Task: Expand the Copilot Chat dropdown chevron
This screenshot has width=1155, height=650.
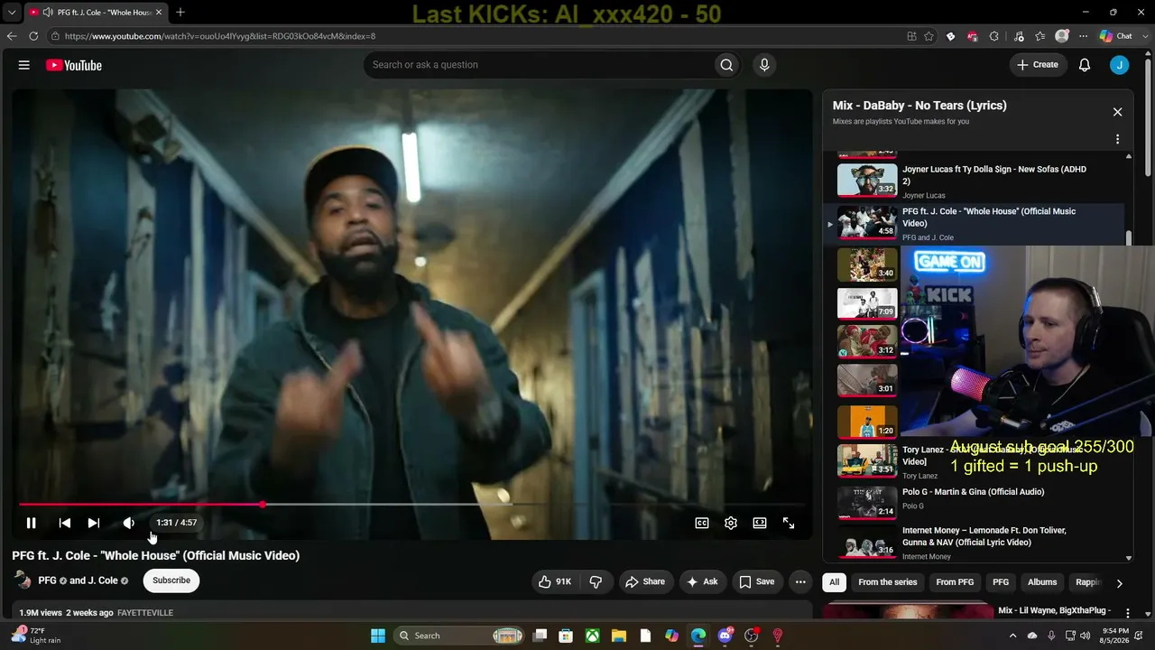Action: 1145,36
